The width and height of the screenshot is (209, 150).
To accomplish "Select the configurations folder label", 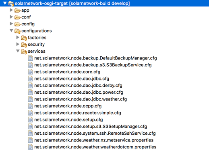I will pyautogui.click(x=37, y=31).
